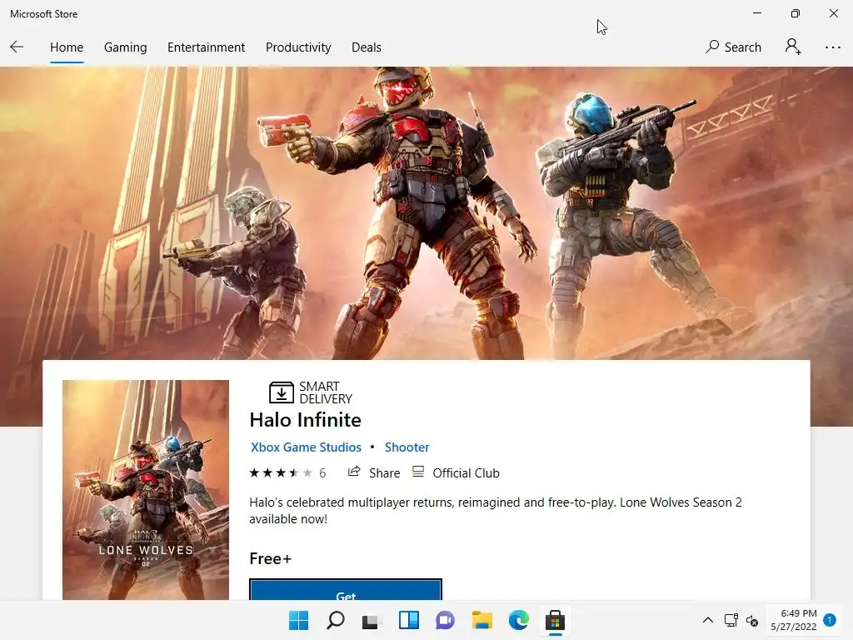This screenshot has height=640, width=853.
Task: Click the Smart Delivery icon
Action: click(x=282, y=392)
